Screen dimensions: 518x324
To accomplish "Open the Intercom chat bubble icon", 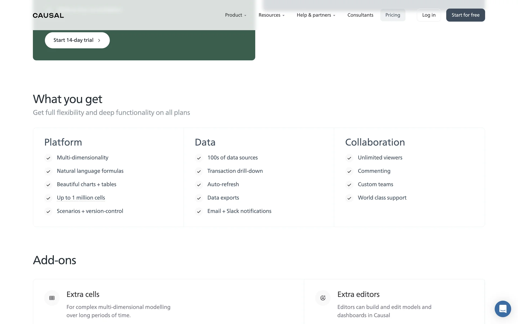I will click(x=503, y=309).
